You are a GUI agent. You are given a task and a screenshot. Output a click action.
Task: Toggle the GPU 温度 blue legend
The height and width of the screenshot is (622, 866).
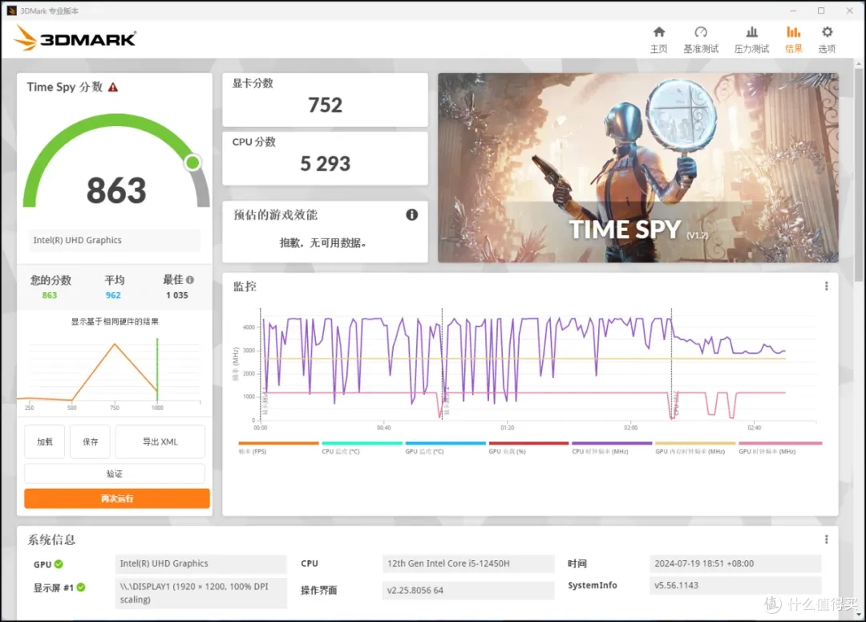pos(445,447)
